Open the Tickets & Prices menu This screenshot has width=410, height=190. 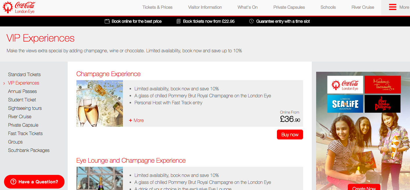pos(157,7)
